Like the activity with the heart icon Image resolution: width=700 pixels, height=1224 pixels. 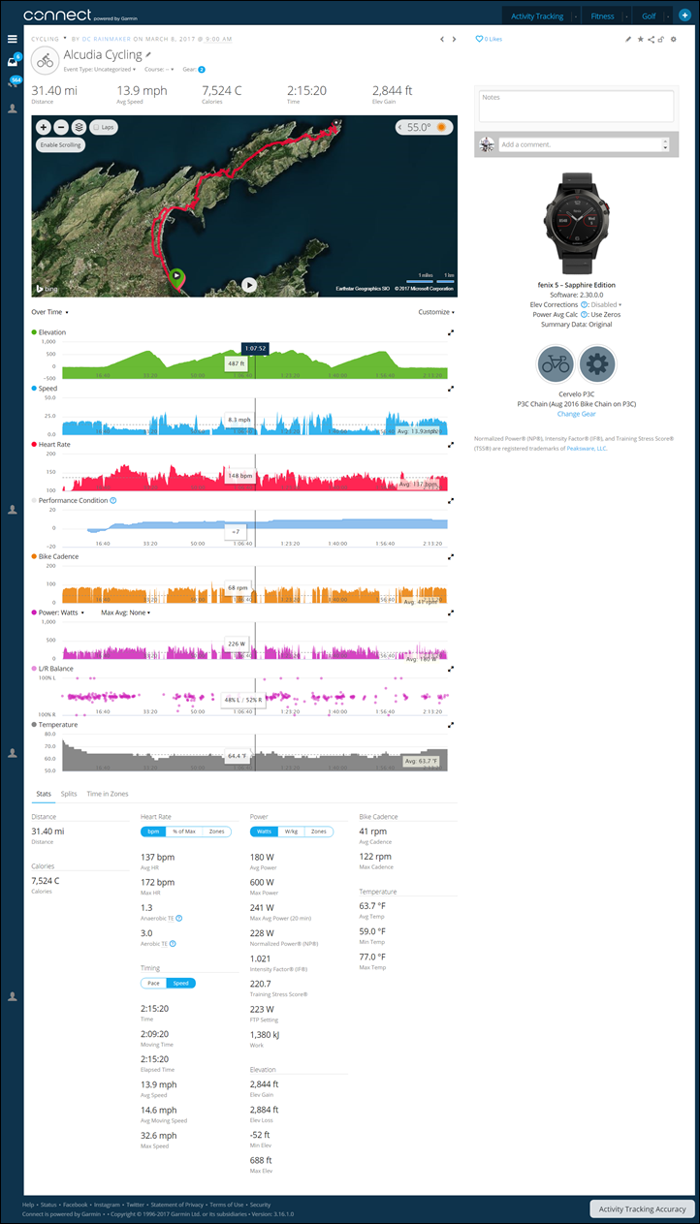478,39
